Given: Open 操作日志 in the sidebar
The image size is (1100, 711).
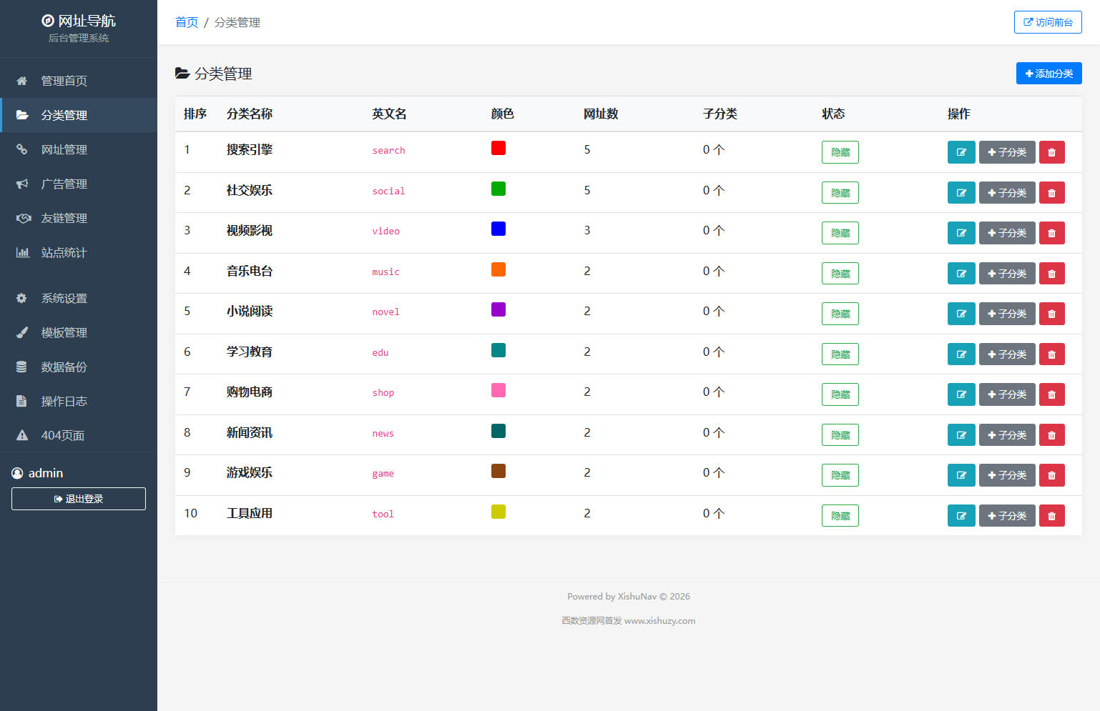Looking at the screenshot, I should click(x=79, y=401).
